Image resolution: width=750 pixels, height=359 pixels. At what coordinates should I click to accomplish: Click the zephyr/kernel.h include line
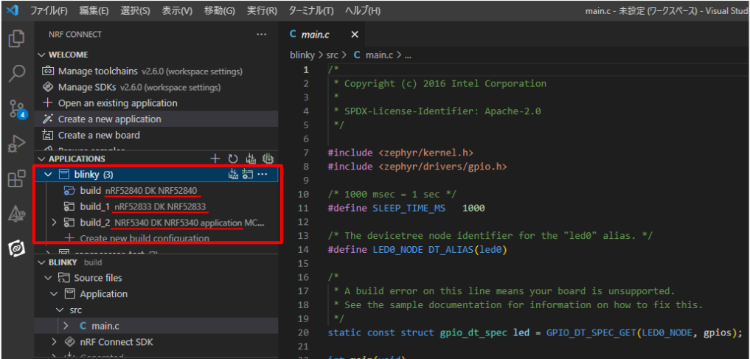400,153
